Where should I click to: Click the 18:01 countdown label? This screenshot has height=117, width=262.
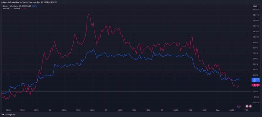pos(256,81)
